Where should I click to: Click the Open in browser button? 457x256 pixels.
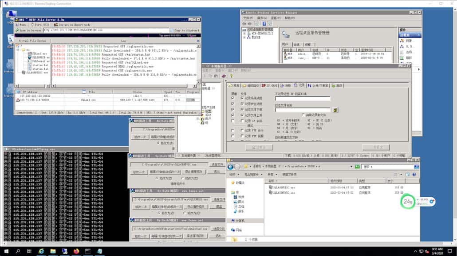point(30,31)
